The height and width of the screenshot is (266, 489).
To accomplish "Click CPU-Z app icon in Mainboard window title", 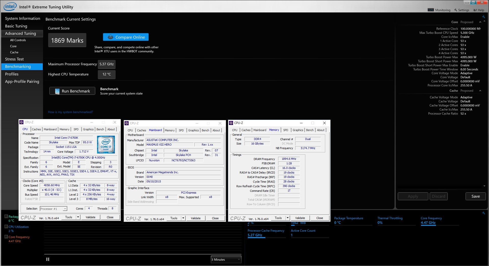I will pyautogui.click(x=127, y=123).
